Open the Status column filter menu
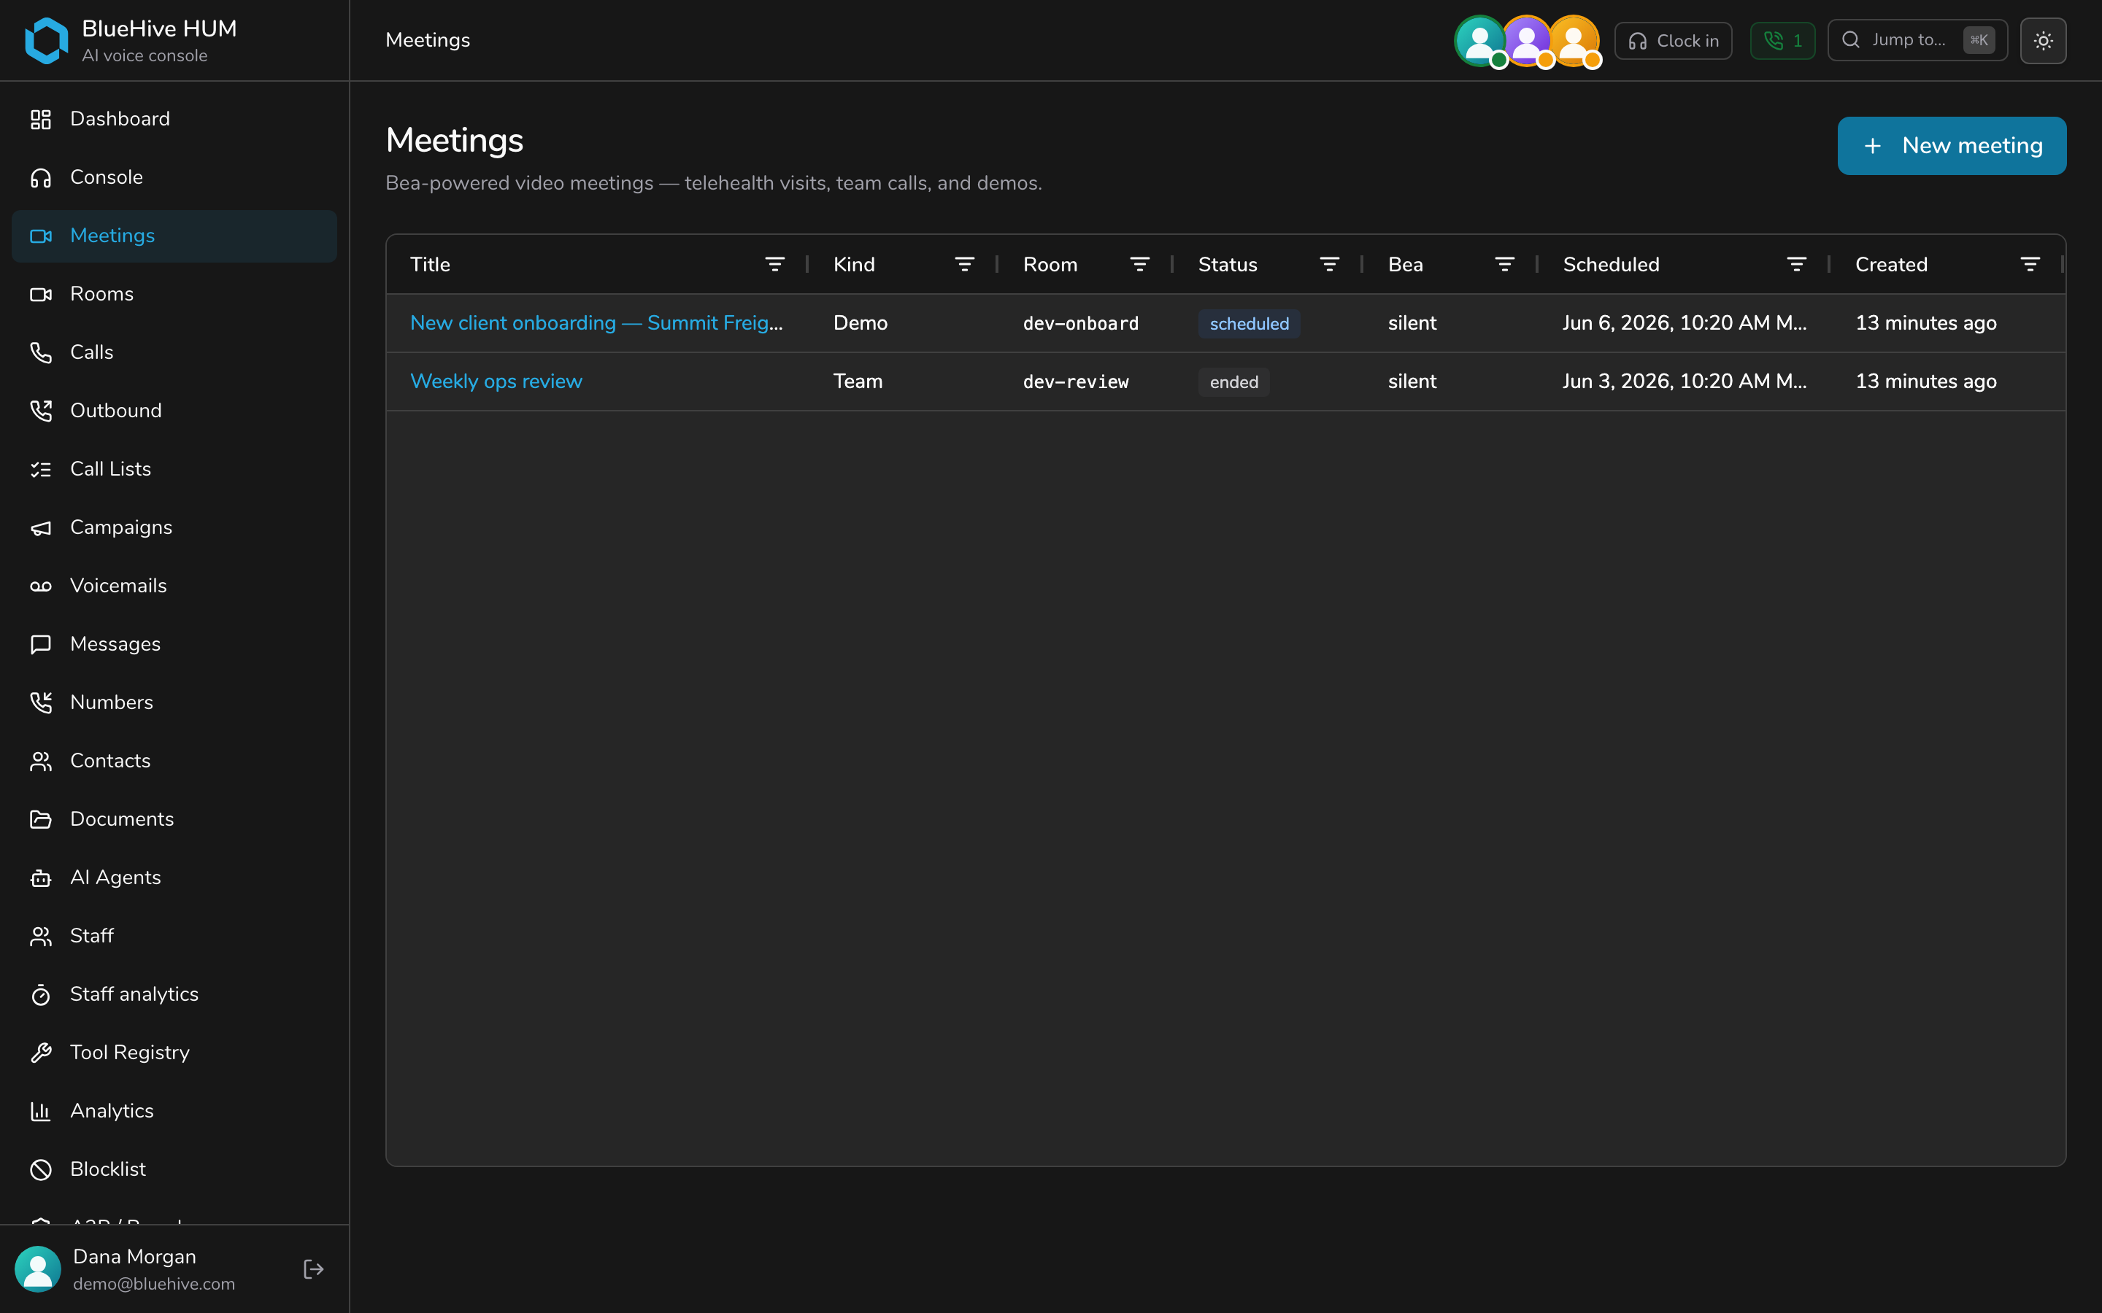 click(x=1329, y=264)
